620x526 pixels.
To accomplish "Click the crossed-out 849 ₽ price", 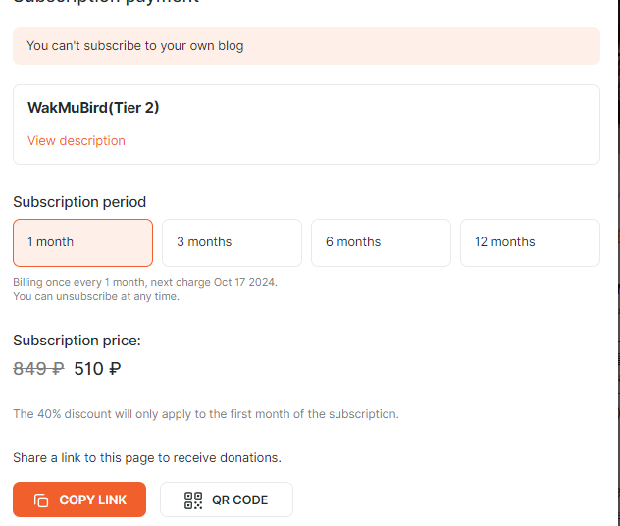I will coord(39,369).
